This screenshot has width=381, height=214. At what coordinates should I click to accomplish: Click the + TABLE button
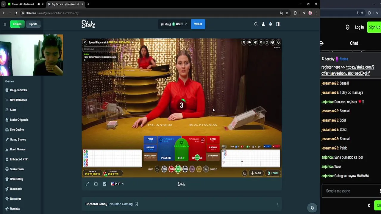[256, 173]
